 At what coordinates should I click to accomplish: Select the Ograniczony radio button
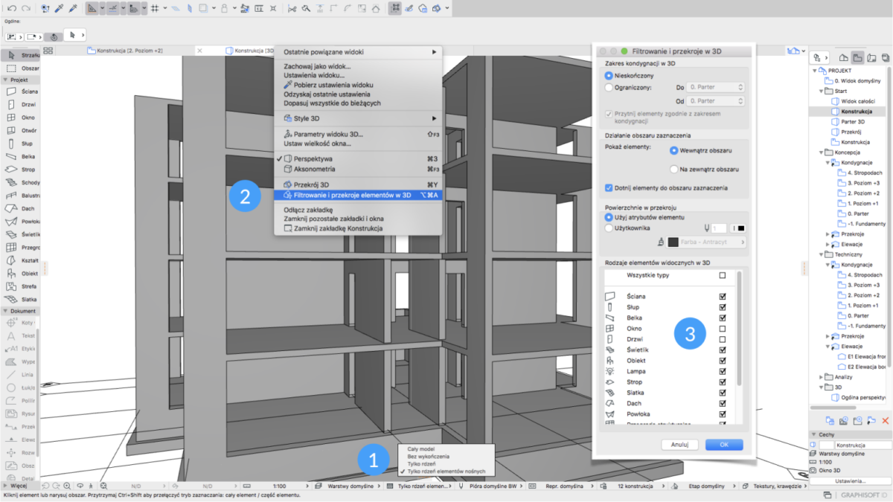(x=609, y=87)
